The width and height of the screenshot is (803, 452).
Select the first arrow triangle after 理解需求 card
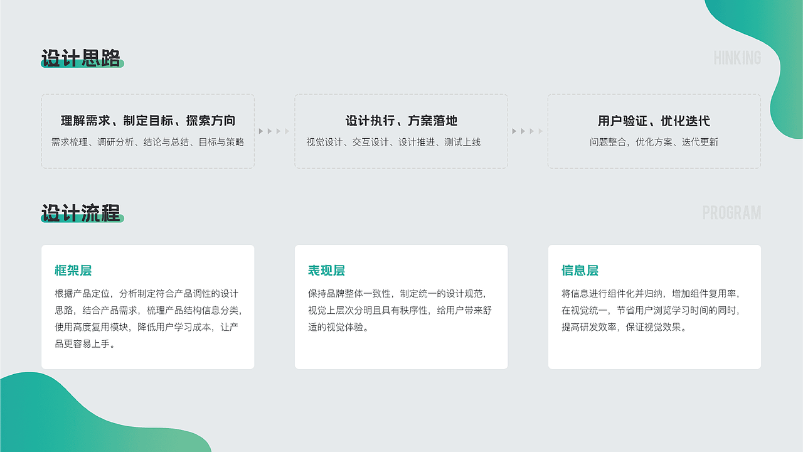(260, 131)
